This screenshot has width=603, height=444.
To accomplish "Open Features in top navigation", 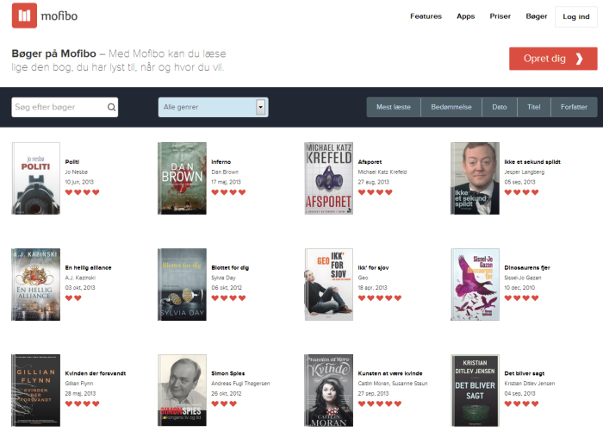I will click(426, 16).
